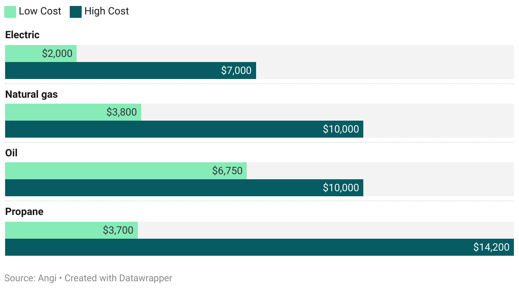Open the Created with Datawrapper link
Image resolution: width=519 pixels, height=288 pixels.
tap(118, 278)
